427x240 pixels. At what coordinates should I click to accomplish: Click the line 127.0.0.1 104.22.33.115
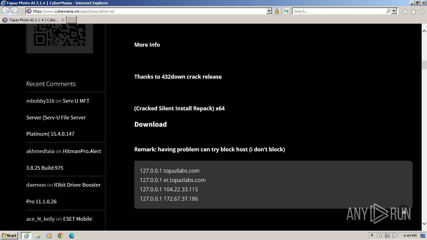tap(169, 189)
